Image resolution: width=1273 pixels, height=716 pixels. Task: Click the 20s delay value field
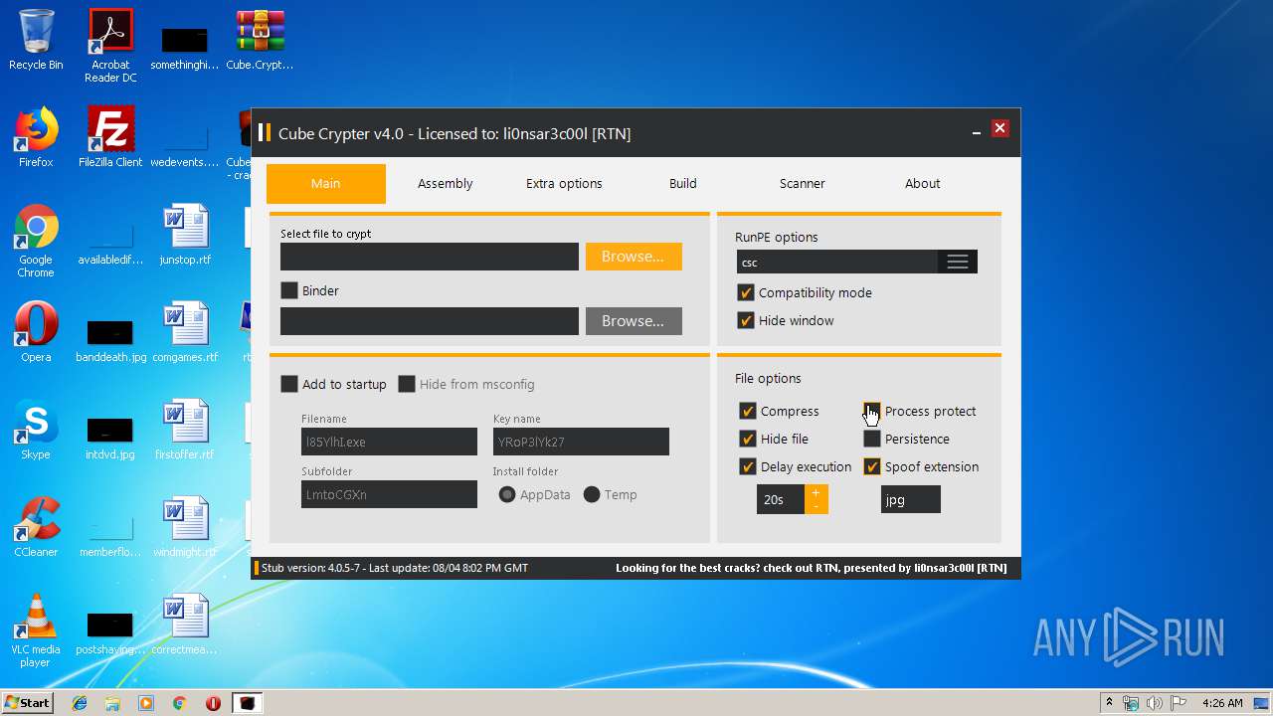[781, 499]
